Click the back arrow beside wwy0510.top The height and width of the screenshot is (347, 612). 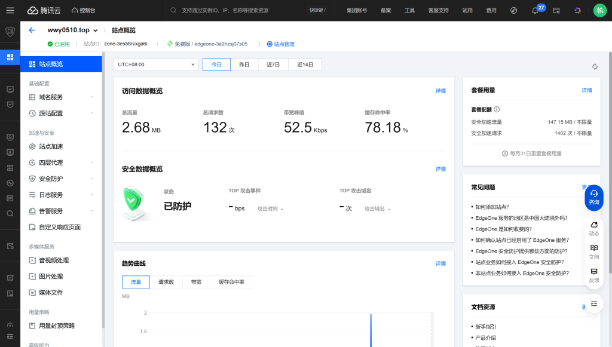tap(32, 30)
